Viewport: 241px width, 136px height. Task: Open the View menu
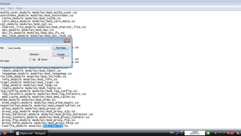coord(11,8)
